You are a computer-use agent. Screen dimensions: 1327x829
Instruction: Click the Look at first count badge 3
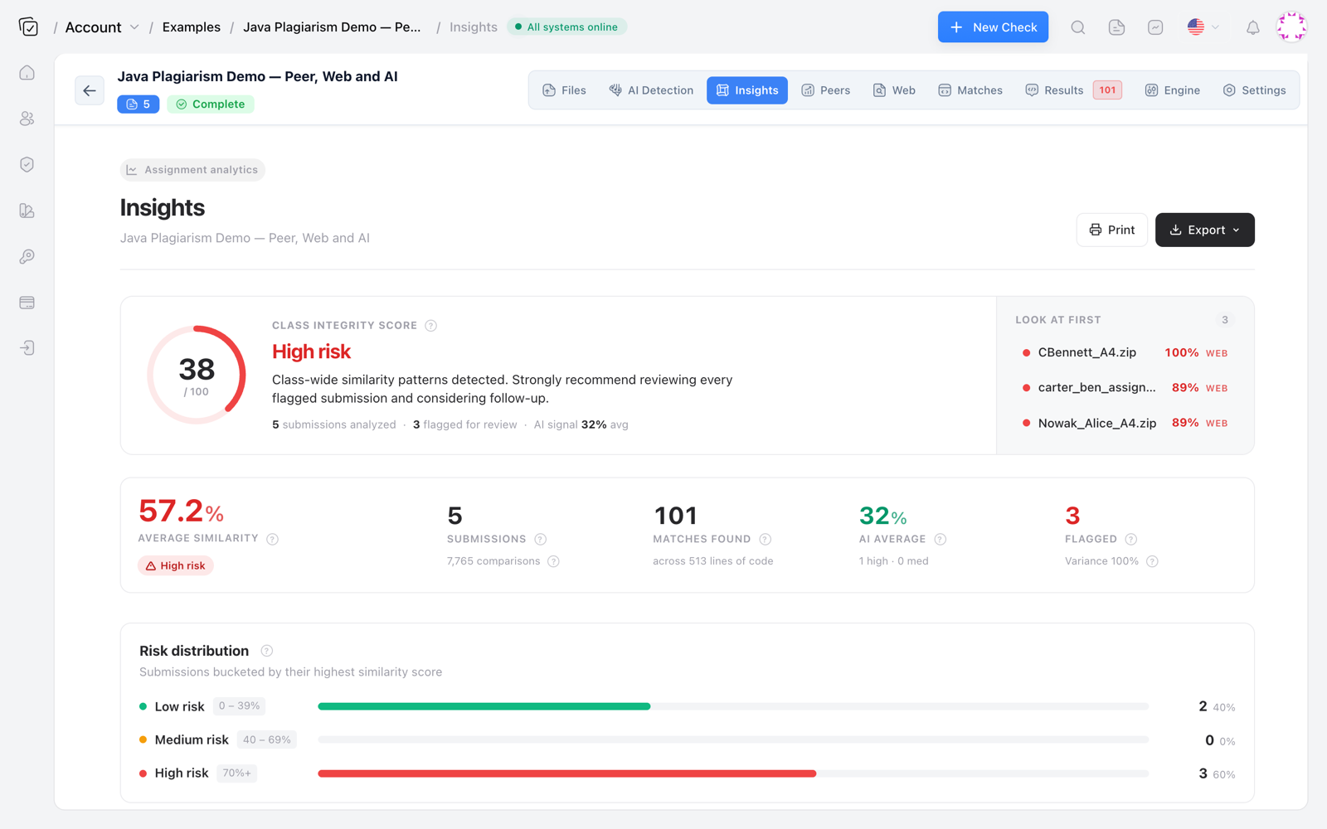coord(1225,320)
